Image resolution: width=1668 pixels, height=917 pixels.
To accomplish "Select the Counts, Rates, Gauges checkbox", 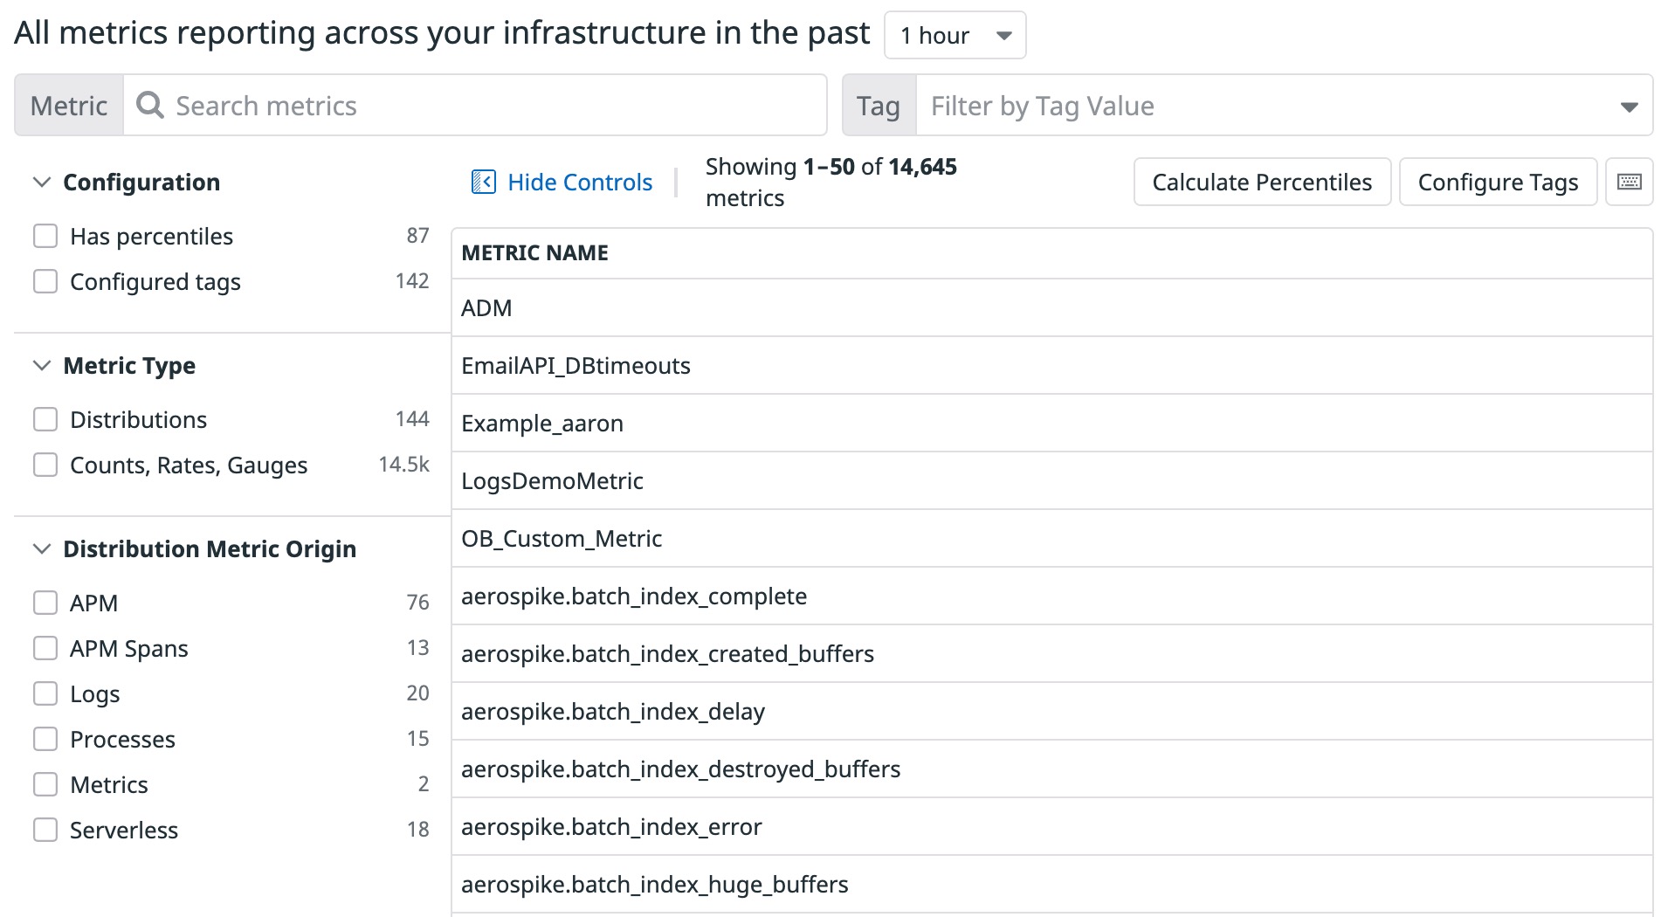I will [x=45, y=465].
